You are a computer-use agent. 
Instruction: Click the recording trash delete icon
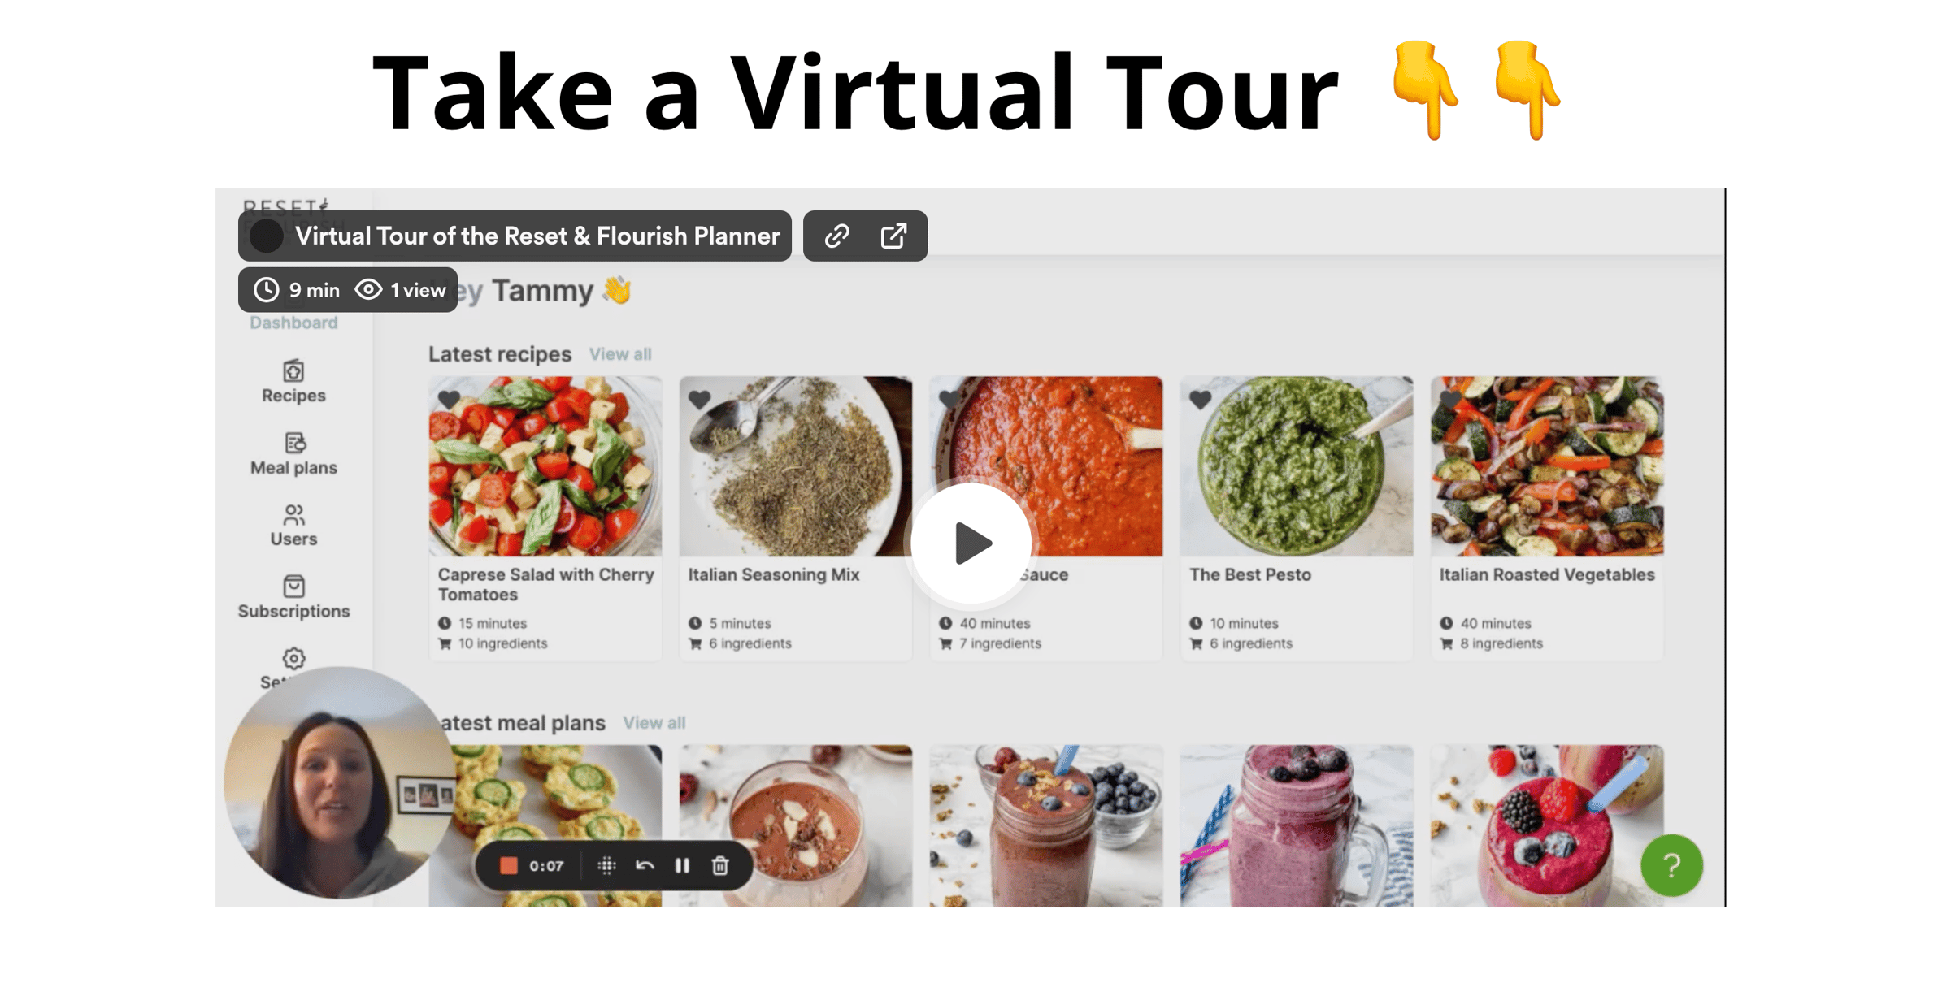coord(720,866)
